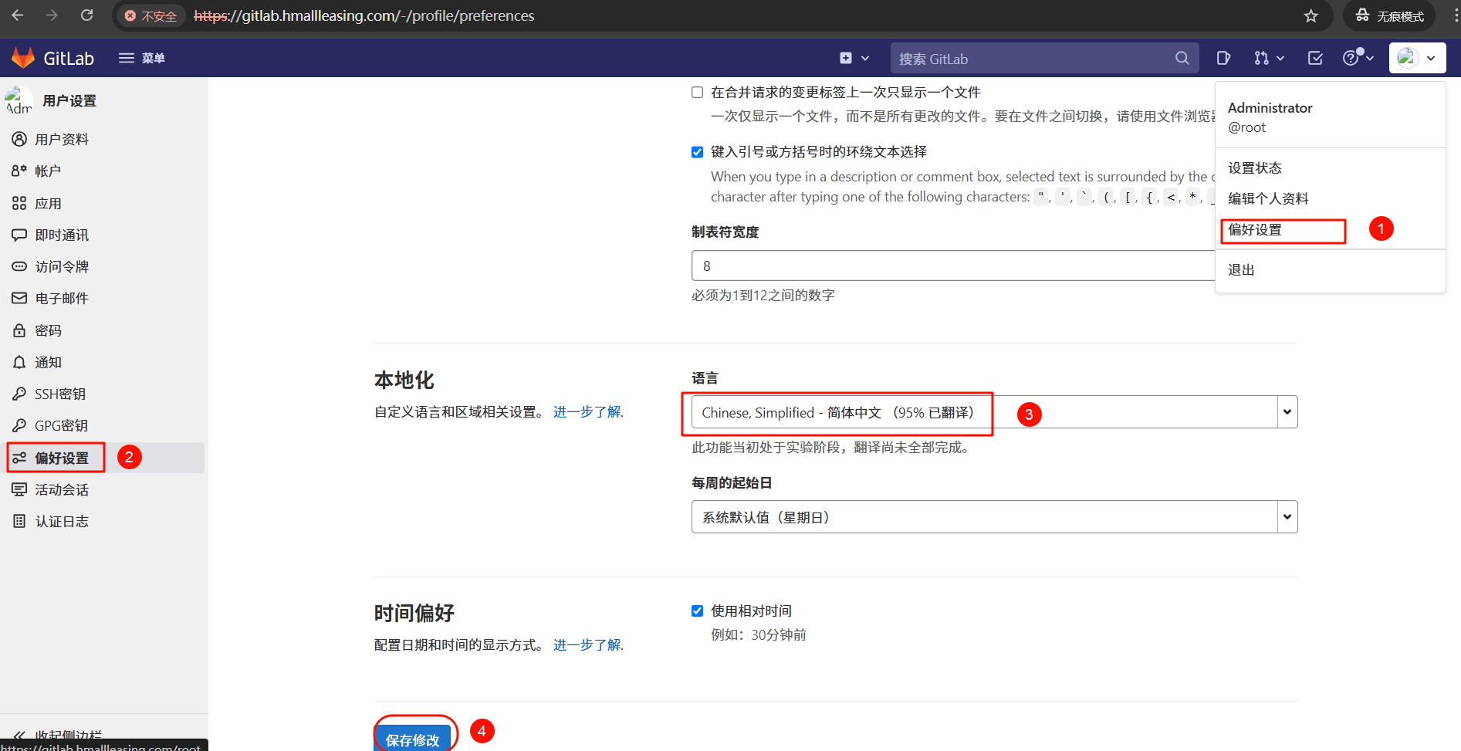Open 密码 settings in sidebar
The height and width of the screenshot is (751, 1461).
48,330
